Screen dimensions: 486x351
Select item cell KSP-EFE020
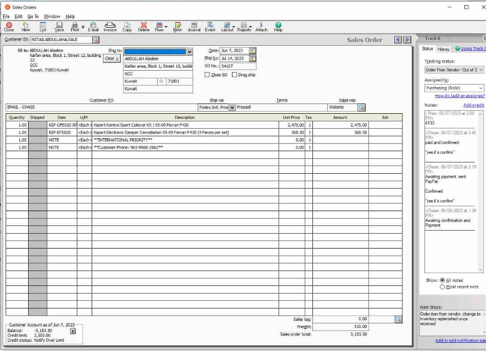pos(62,132)
